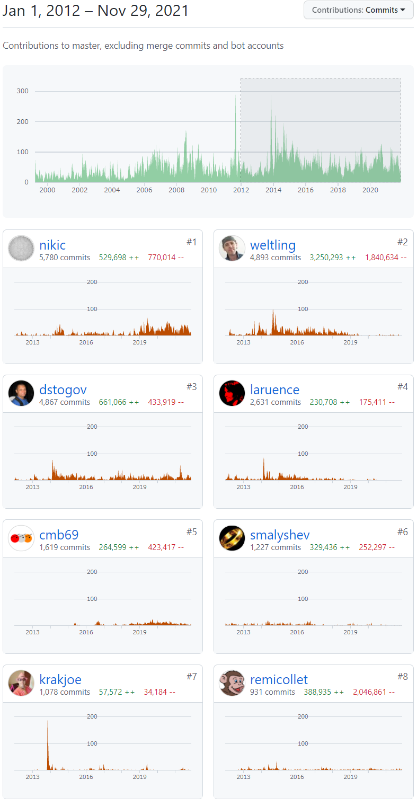Click krakjoe's avatar image
Screen dimensions: 417x806
click(21, 683)
